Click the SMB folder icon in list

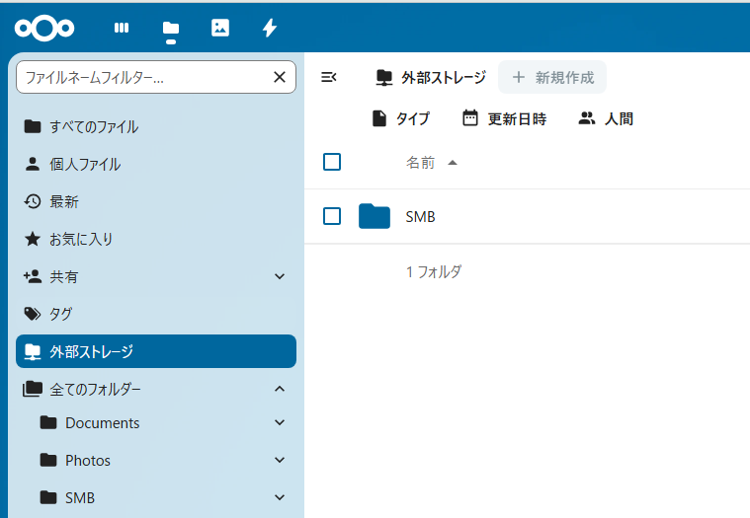tap(375, 216)
